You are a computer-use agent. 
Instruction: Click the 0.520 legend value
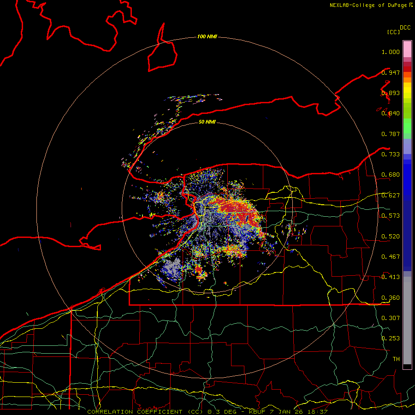391,237
